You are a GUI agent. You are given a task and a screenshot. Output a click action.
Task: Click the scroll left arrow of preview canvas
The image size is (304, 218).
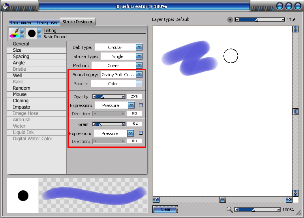(x=156, y=199)
